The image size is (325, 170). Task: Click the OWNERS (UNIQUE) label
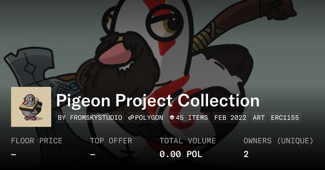pyautogui.click(x=278, y=141)
